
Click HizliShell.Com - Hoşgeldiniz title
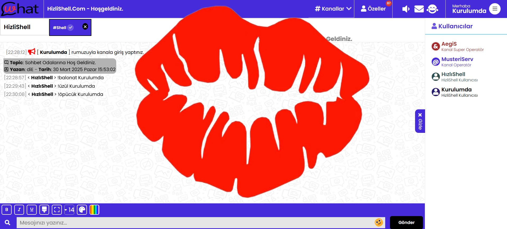[85, 9]
